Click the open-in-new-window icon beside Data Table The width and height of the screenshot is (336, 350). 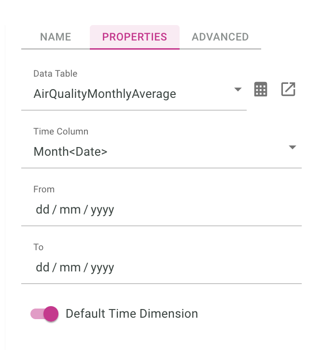(x=288, y=89)
